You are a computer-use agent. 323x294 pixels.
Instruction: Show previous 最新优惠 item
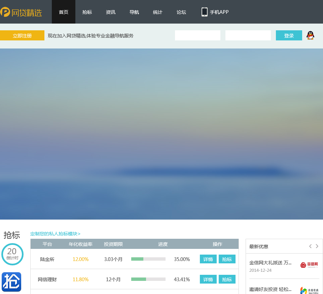(310, 246)
